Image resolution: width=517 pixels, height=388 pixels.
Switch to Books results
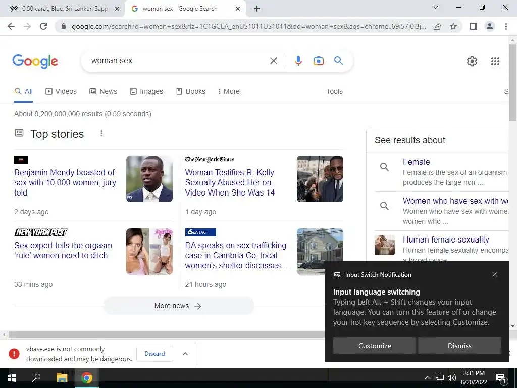point(191,91)
